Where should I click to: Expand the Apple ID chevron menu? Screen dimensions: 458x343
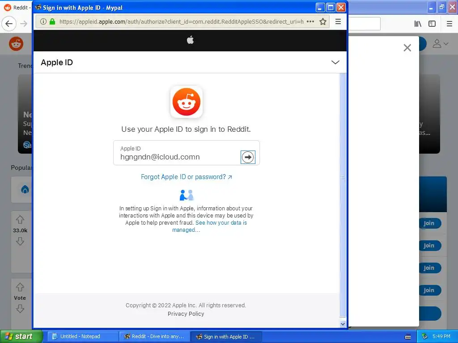[x=335, y=62]
